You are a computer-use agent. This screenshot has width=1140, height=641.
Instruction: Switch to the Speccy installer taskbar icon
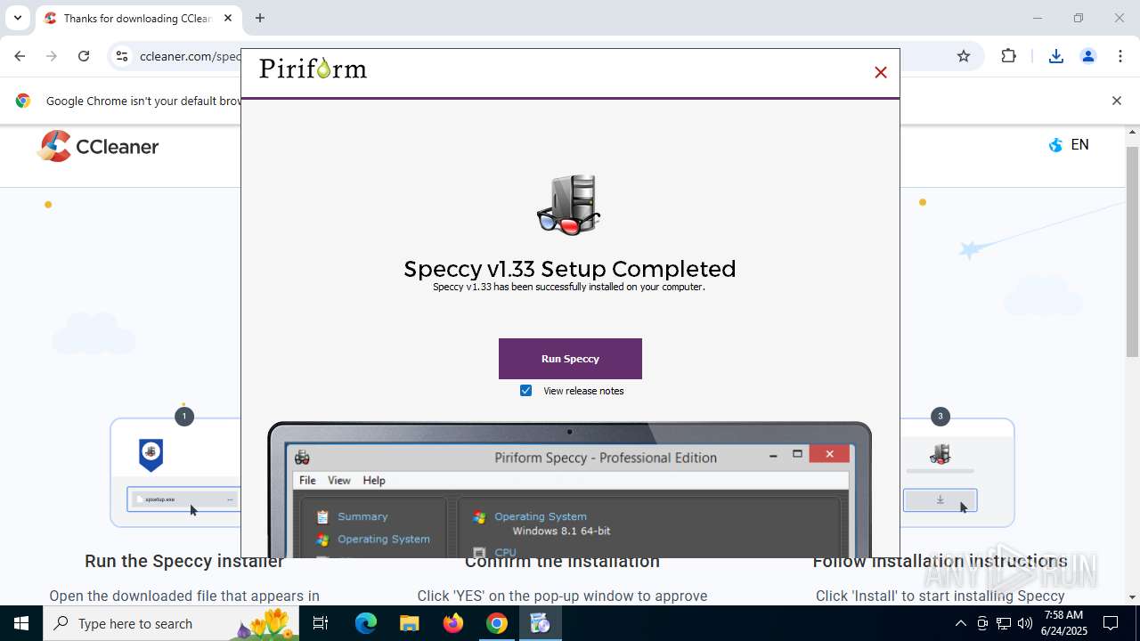(540, 623)
